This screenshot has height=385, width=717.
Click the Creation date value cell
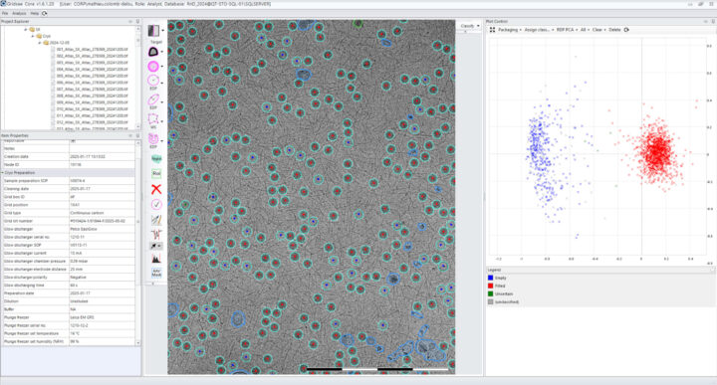click(102, 156)
